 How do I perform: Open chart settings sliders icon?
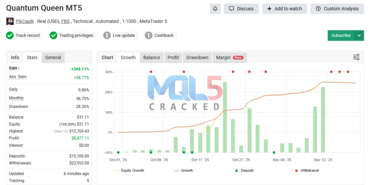(356, 57)
